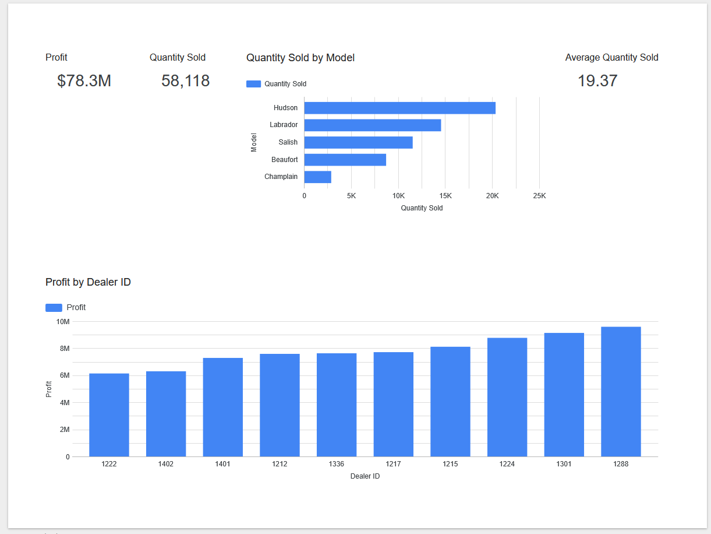Click the Profit by Dealer ID chart title

(87, 282)
